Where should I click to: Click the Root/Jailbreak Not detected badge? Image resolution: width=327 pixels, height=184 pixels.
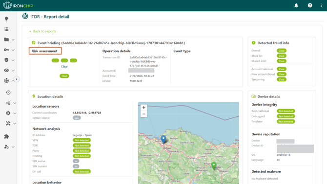(286, 111)
